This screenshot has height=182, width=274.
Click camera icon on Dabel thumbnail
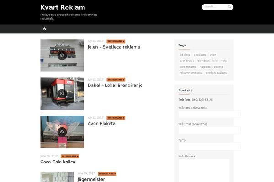click(62, 94)
